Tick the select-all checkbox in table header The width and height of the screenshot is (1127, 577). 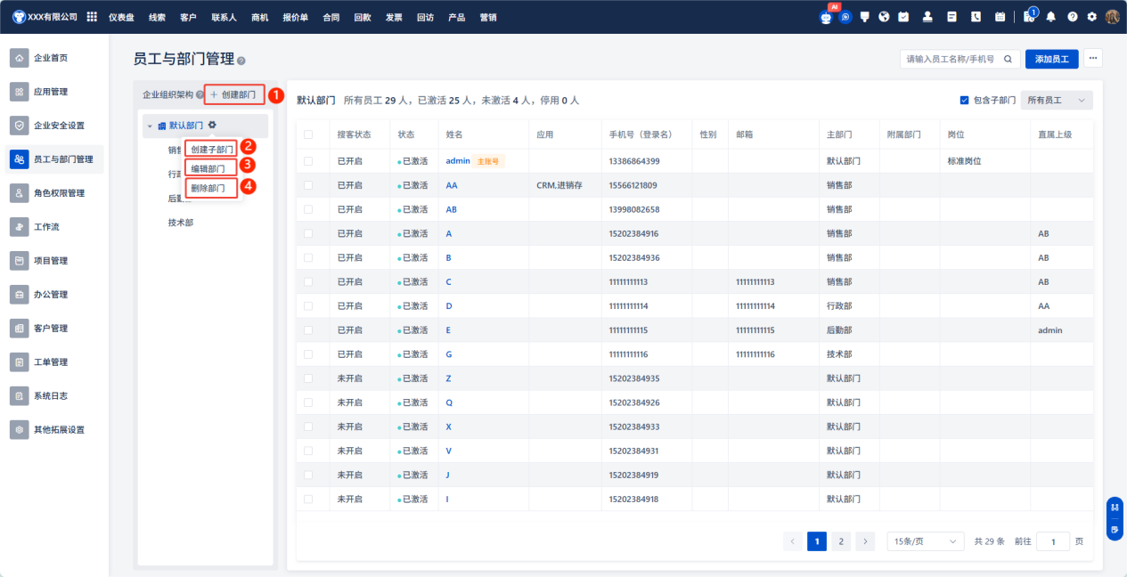tap(308, 135)
